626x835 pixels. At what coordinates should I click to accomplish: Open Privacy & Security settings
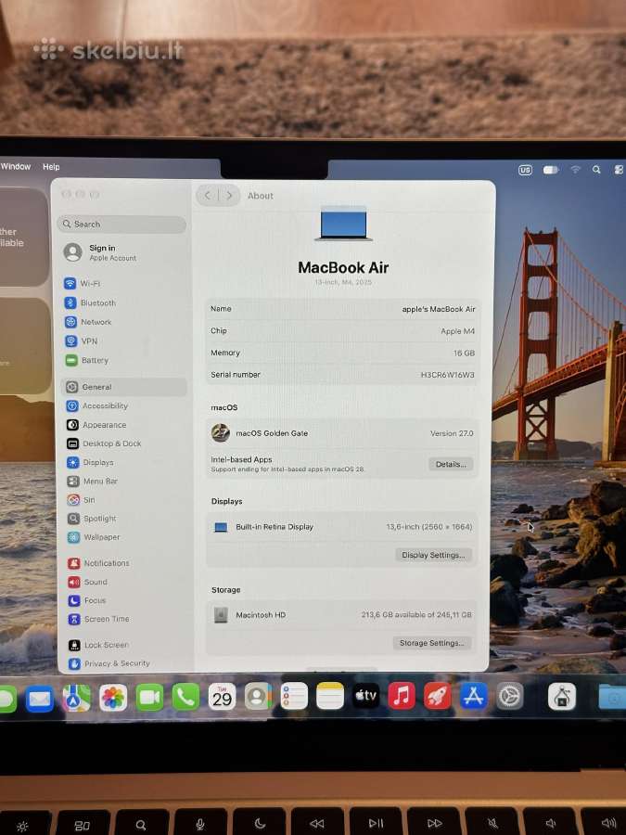pyautogui.click(x=109, y=663)
